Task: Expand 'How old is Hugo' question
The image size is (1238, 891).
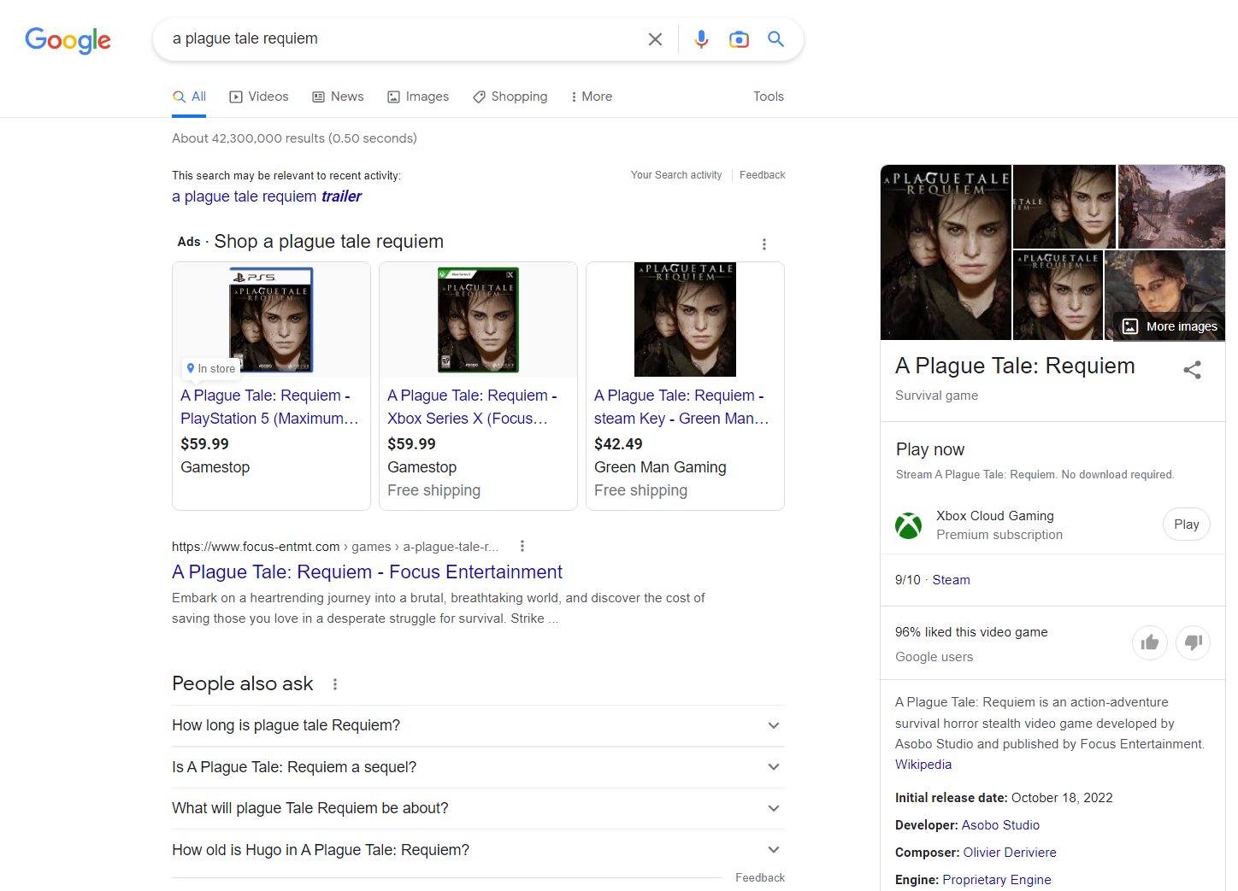Action: (478, 850)
